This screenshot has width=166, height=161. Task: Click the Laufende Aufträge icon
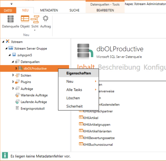pyautogui.click(x=17, y=102)
